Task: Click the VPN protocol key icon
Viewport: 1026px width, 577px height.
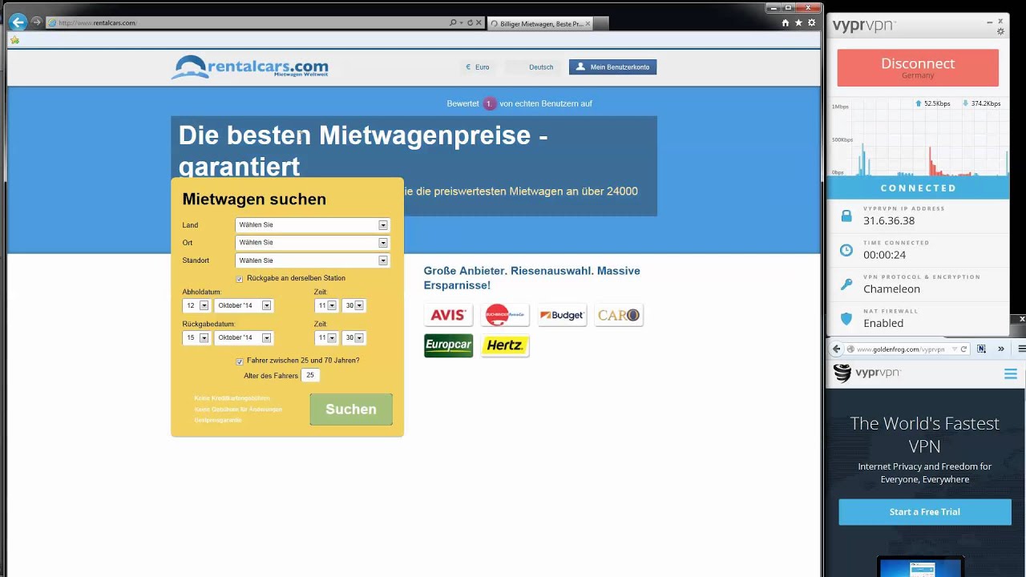Action: coord(846,284)
